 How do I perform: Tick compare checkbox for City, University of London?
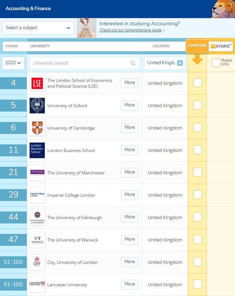pyautogui.click(x=197, y=262)
